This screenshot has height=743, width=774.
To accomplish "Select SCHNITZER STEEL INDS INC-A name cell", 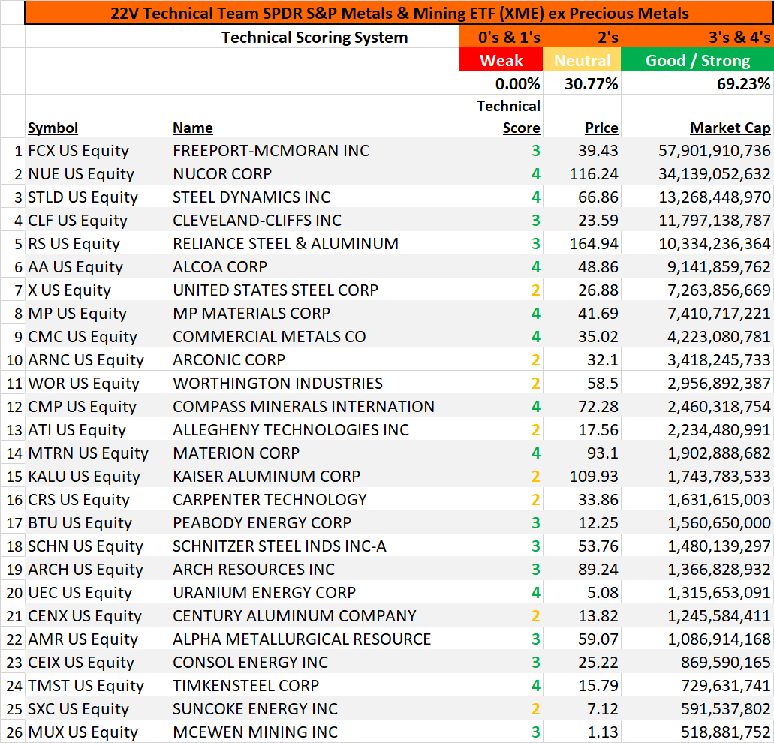I will pos(315,546).
